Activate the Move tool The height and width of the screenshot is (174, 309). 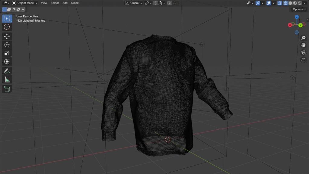pyautogui.click(x=7, y=36)
